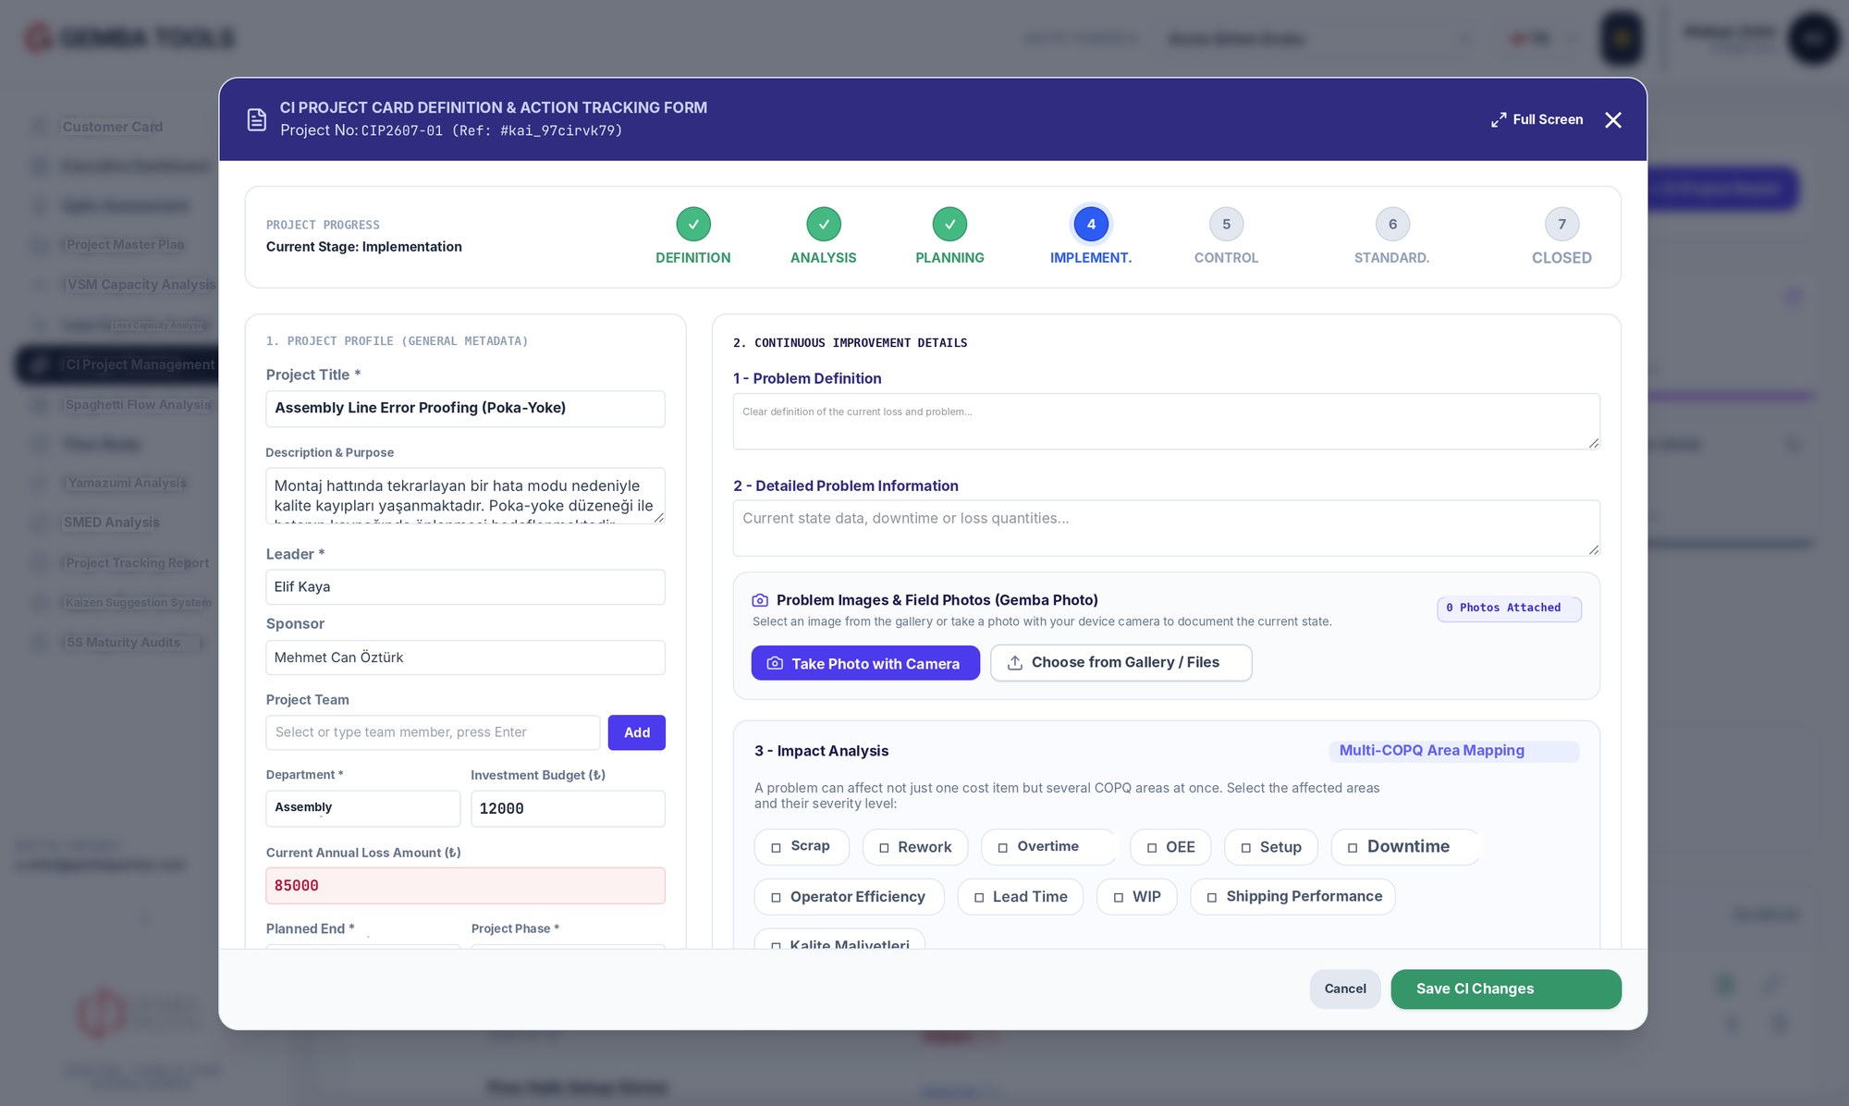Toggle the Shipping Performance area
This screenshot has width=1849, height=1106.
click(x=1292, y=897)
